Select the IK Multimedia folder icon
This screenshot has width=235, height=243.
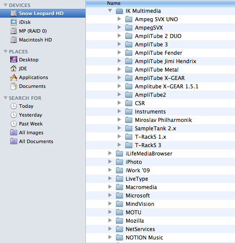(119, 11)
